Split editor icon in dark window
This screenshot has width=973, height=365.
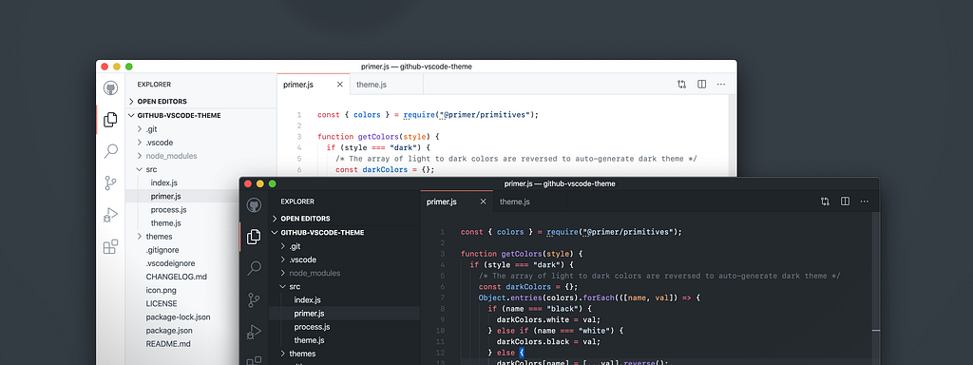point(845,202)
